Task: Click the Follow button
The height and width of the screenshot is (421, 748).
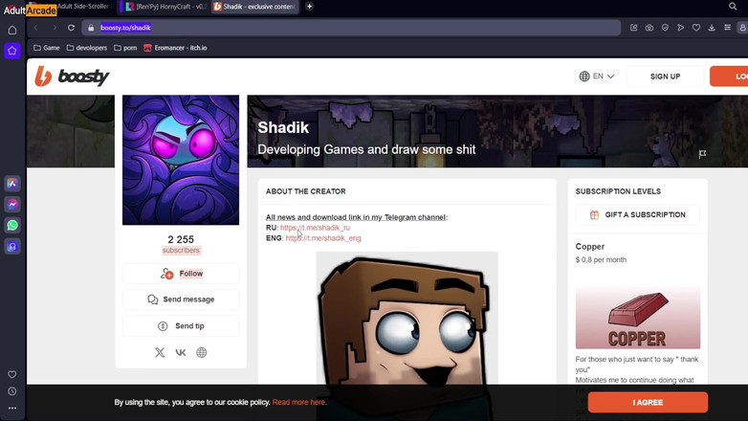Action: 181,274
